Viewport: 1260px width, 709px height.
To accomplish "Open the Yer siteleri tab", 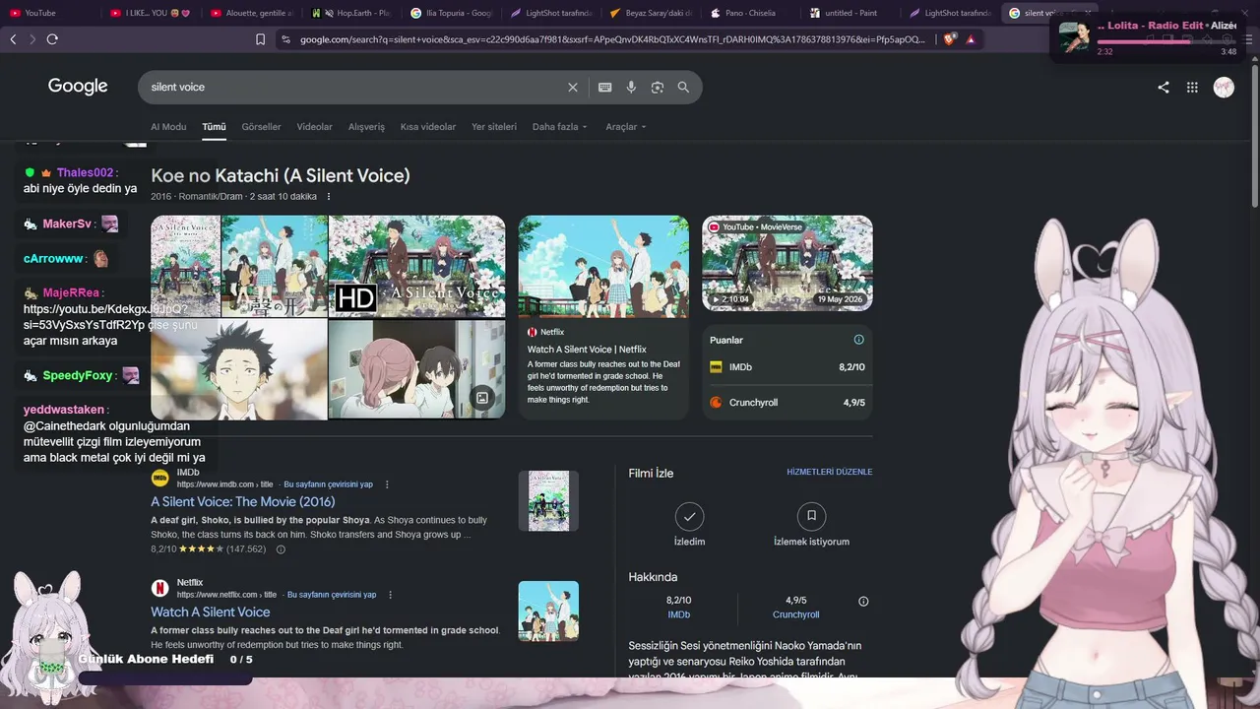I will pyautogui.click(x=494, y=127).
